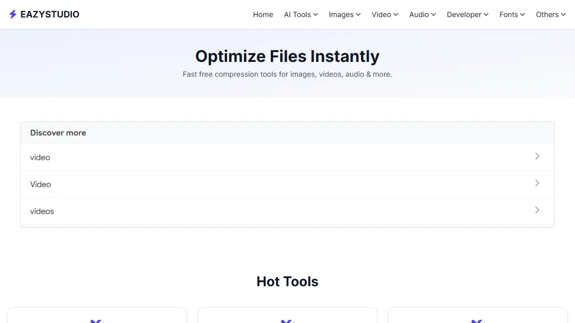Open the AI Tools dropdown
This screenshot has width=575, height=323.
tap(301, 14)
